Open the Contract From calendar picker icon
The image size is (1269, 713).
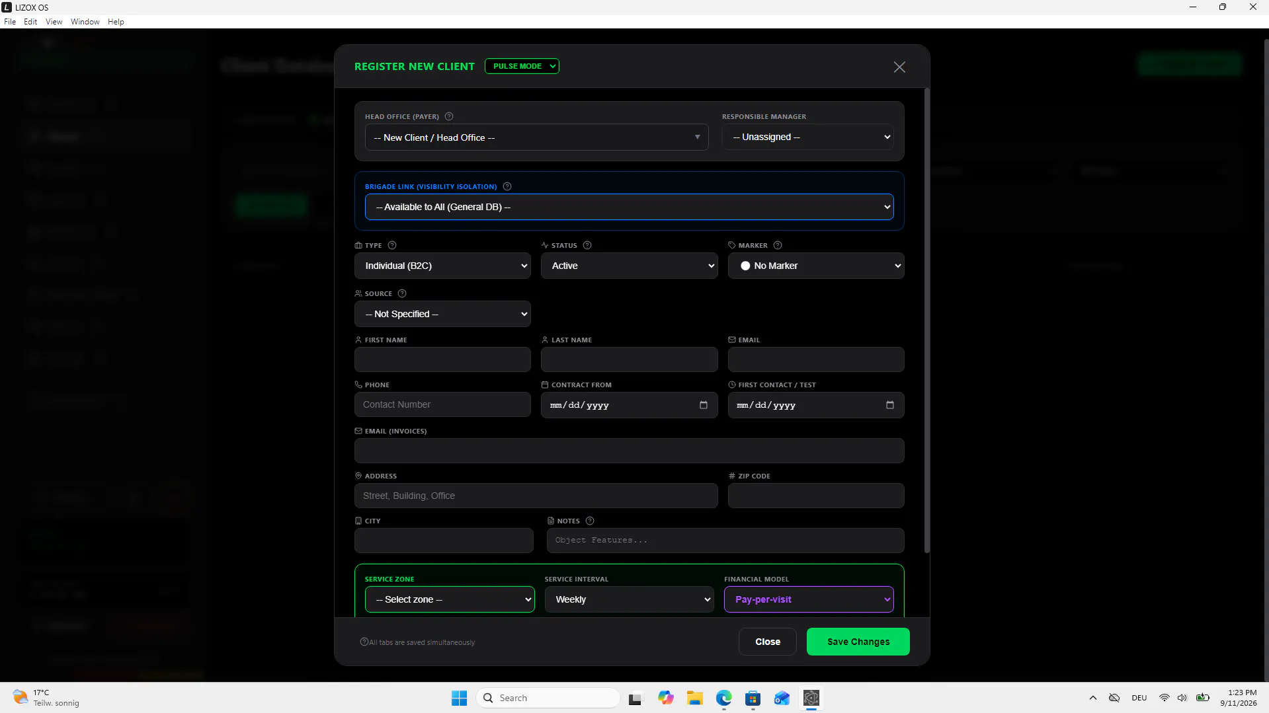click(x=704, y=405)
